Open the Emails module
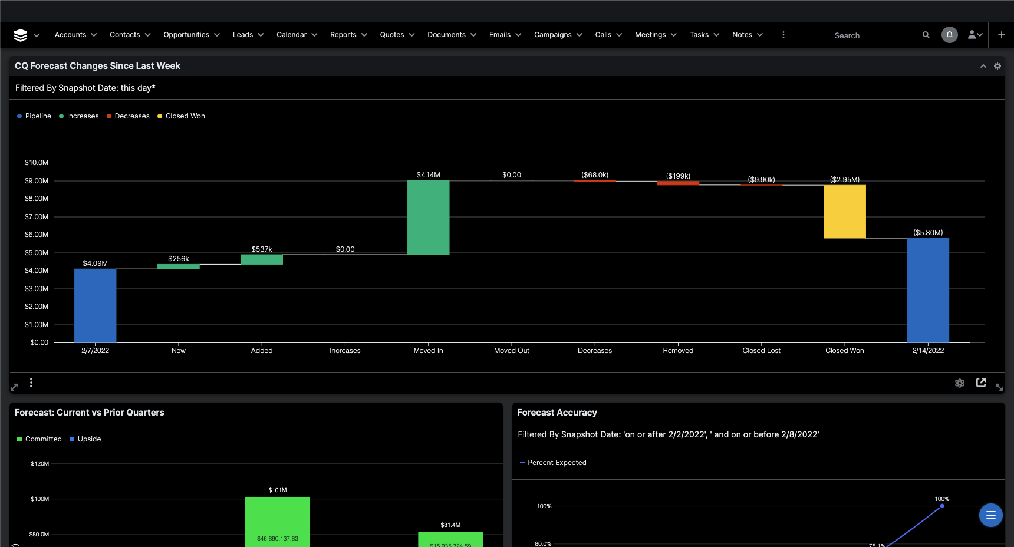The width and height of the screenshot is (1014, 547). [500, 35]
